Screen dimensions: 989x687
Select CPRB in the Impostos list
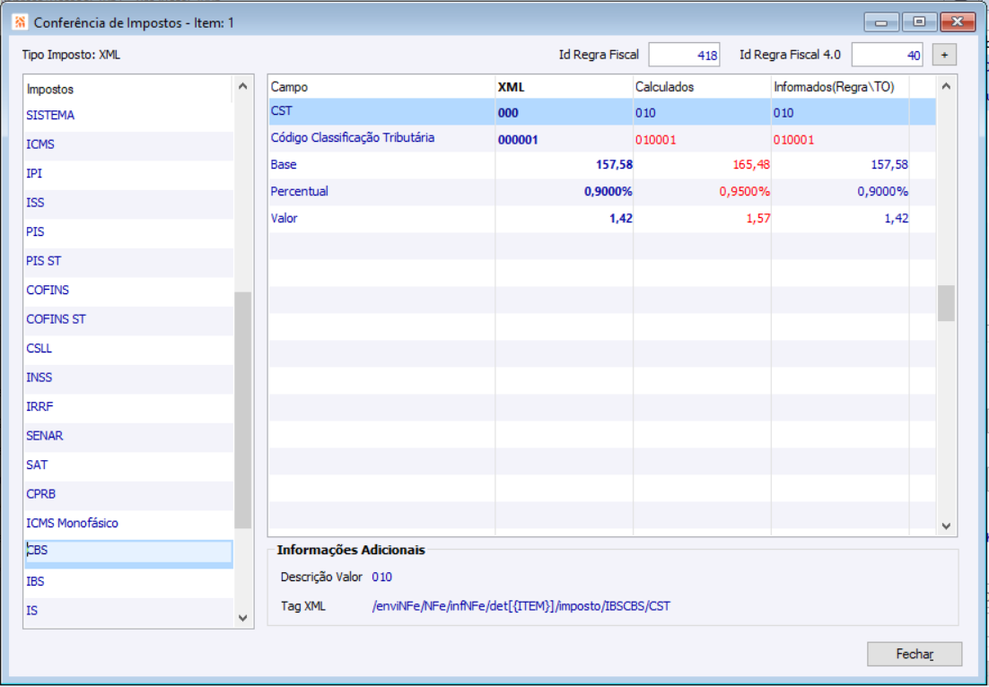coord(128,494)
